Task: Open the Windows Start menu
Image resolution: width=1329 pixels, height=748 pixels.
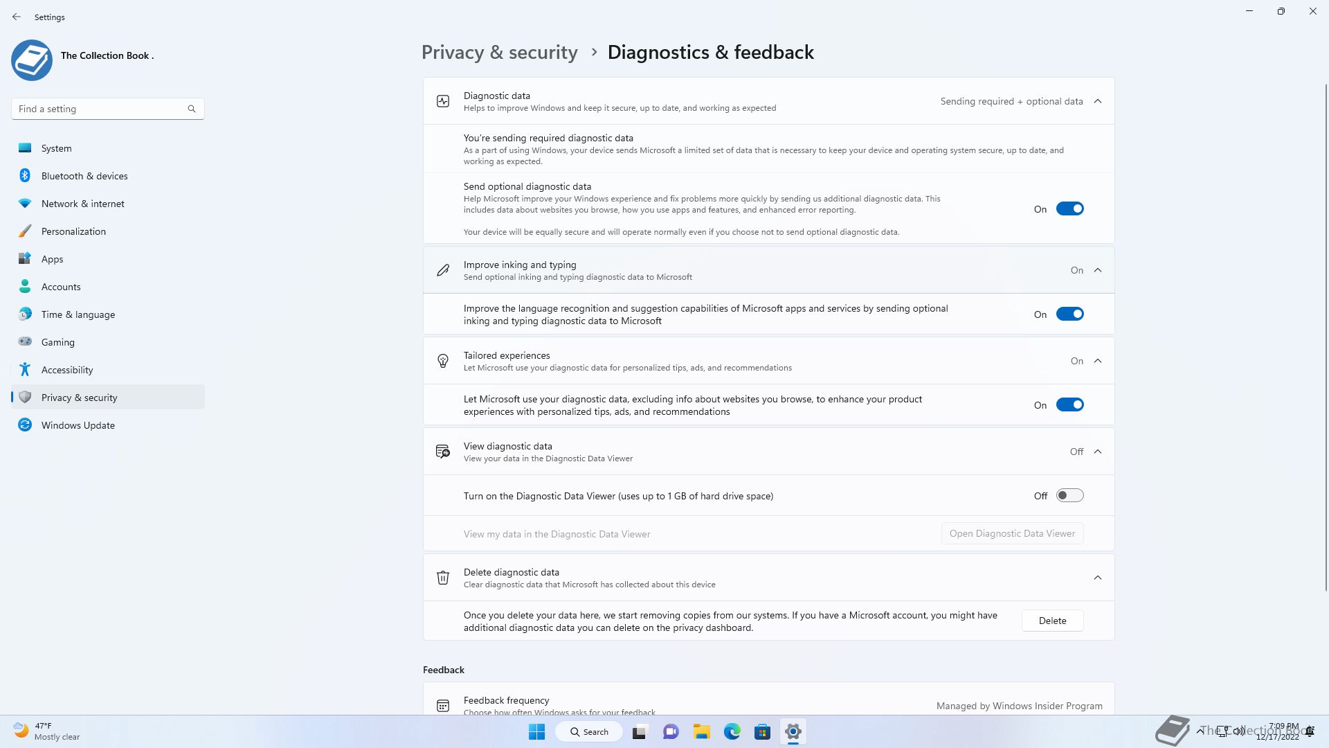Action: (536, 731)
